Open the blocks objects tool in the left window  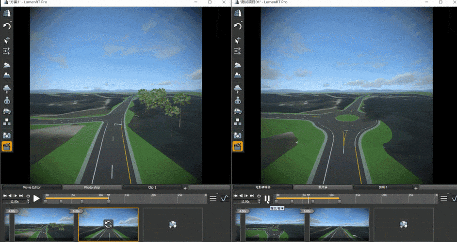point(7,121)
